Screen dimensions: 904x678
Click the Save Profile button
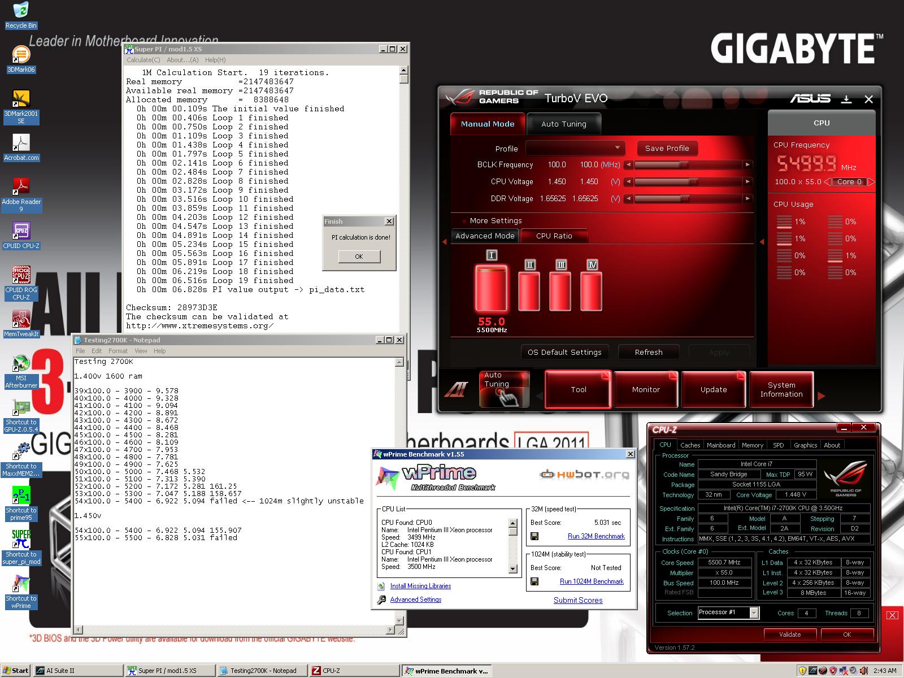point(667,149)
